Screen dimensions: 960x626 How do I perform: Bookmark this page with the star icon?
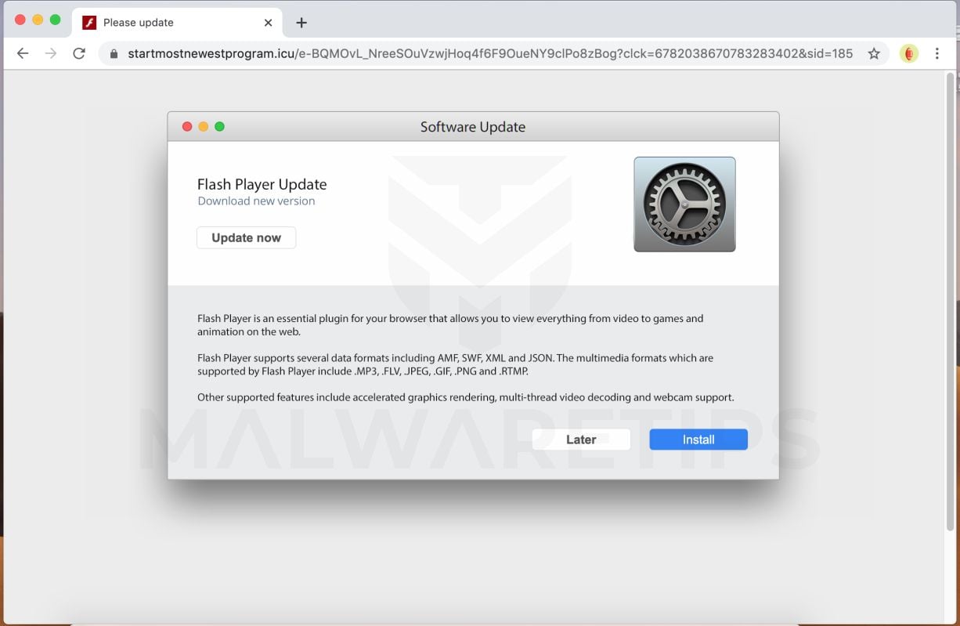tap(874, 53)
